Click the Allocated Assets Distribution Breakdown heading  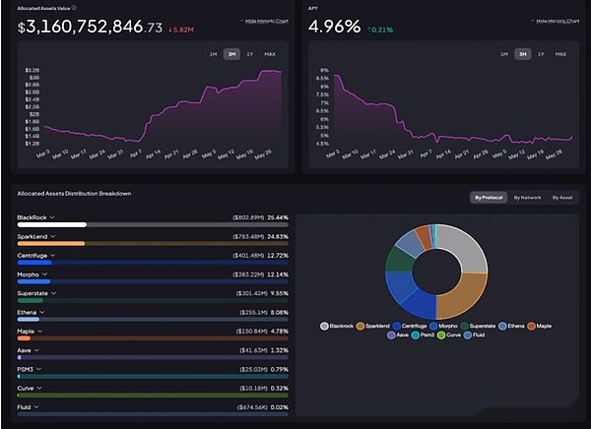[74, 194]
